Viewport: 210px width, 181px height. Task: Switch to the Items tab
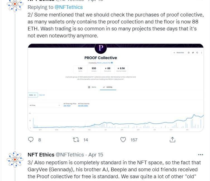pos(92,87)
